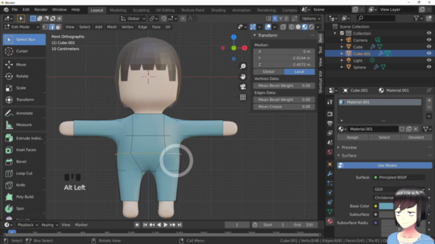Click the Assign material button

353,138
